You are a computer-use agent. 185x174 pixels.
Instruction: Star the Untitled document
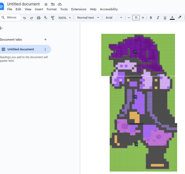coord(46,4)
